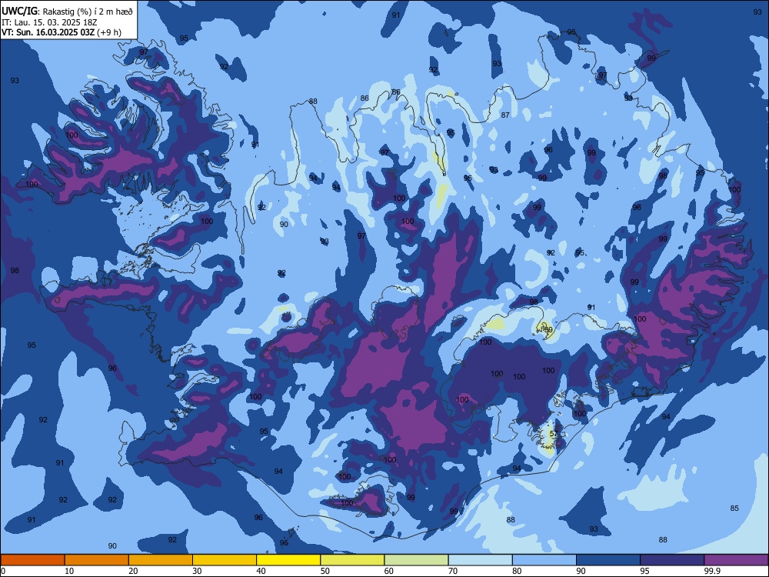Click the purple legend swatch above 99.9
This screenshot has width=769, height=577.
point(736,560)
